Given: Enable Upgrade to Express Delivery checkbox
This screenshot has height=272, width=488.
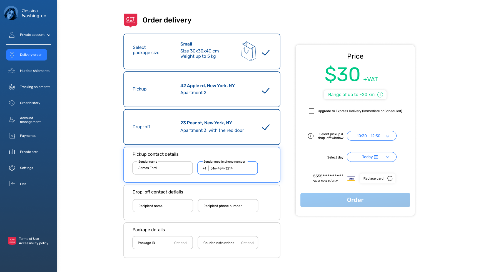Looking at the screenshot, I should pyautogui.click(x=312, y=111).
